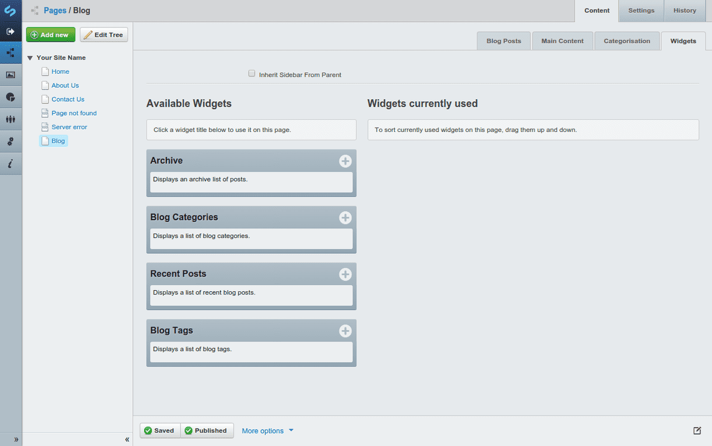Open the statistics pie chart panel
712x446 pixels.
pyautogui.click(x=11, y=97)
